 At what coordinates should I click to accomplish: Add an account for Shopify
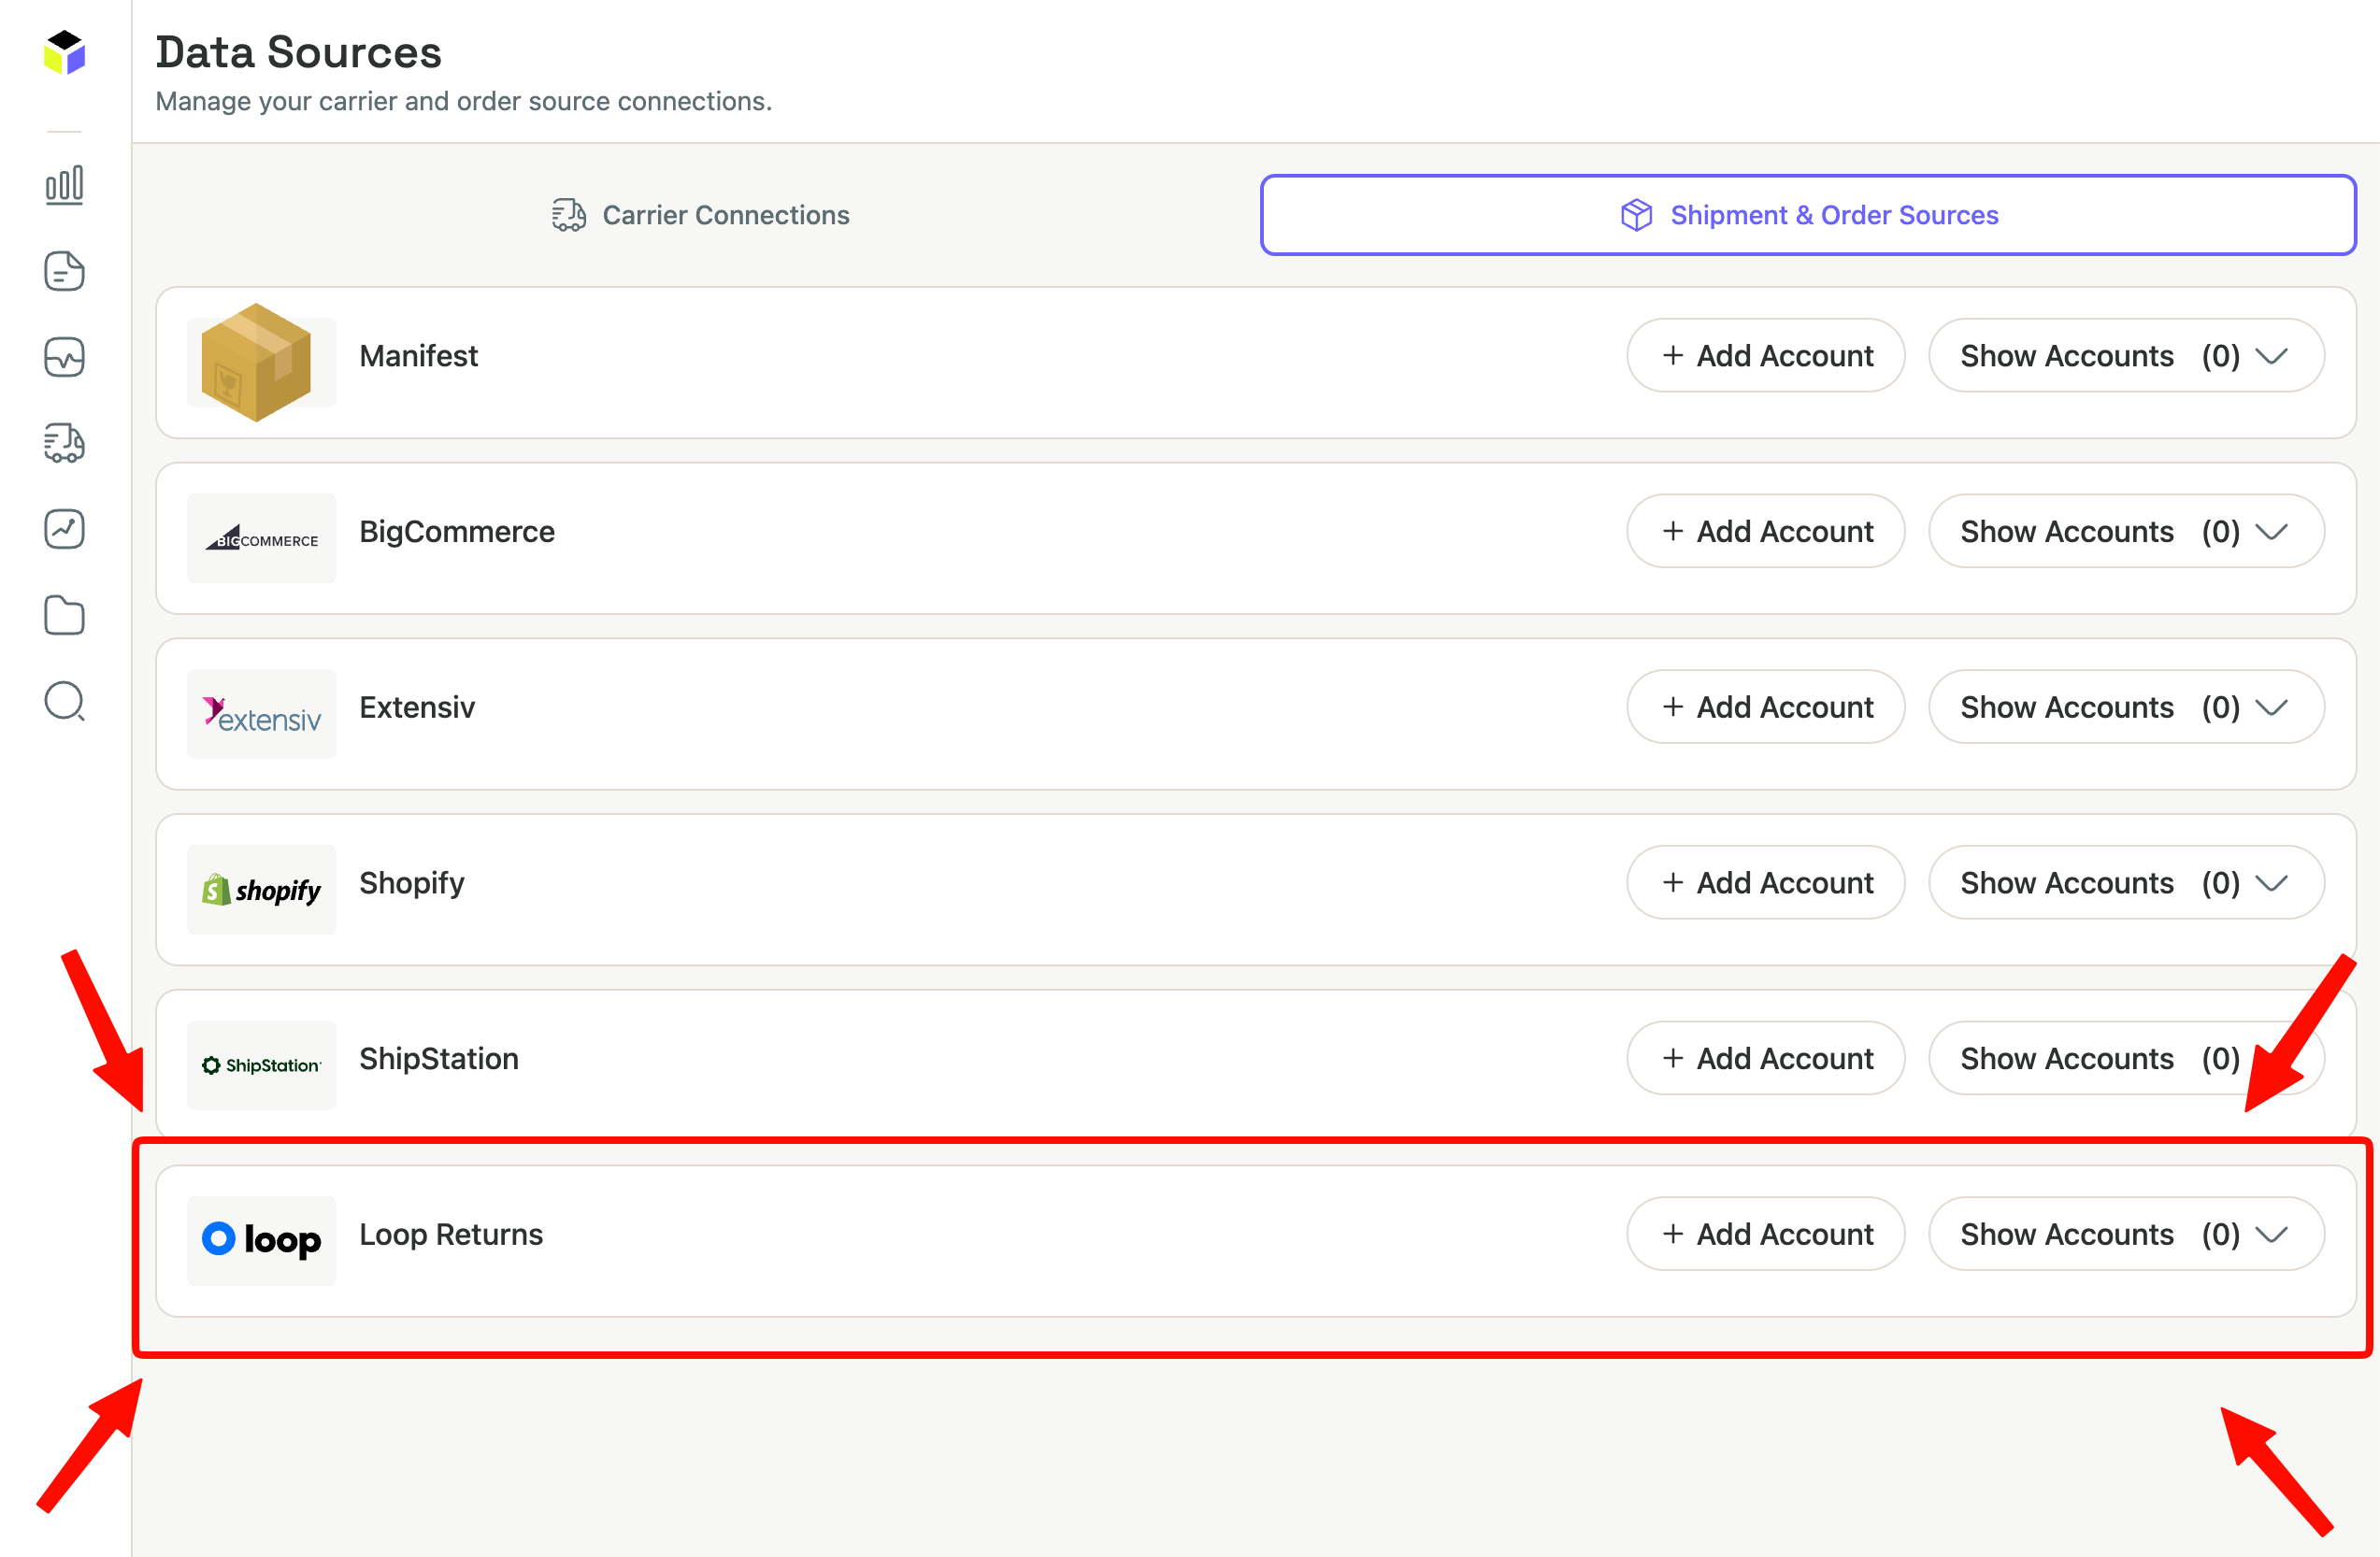1766,883
